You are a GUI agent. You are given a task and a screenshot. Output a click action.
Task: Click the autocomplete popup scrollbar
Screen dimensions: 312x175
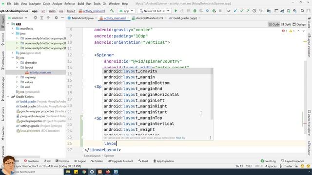(x=212, y=94)
